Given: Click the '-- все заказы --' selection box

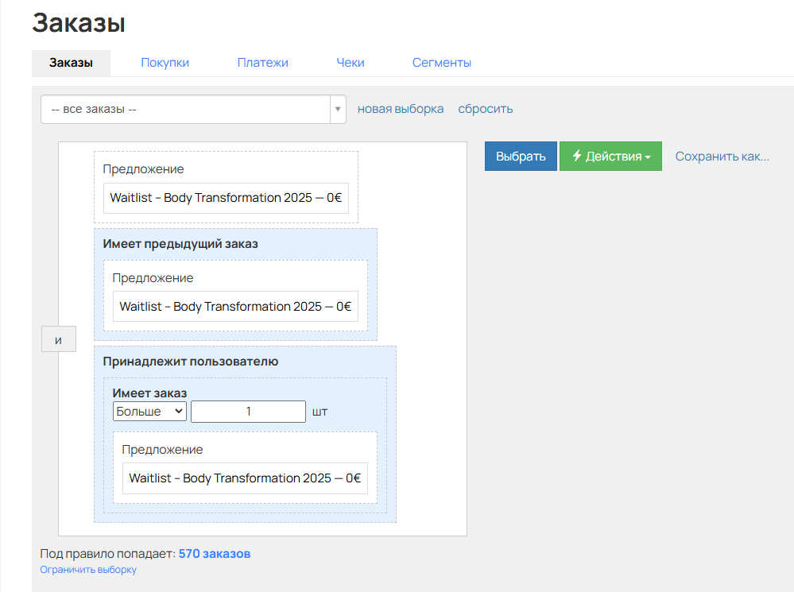Looking at the screenshot, I should click(185, 109).
